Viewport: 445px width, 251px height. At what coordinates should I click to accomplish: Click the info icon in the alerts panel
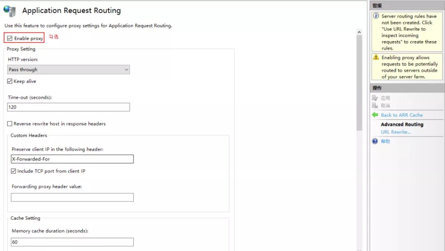[376, 16]
